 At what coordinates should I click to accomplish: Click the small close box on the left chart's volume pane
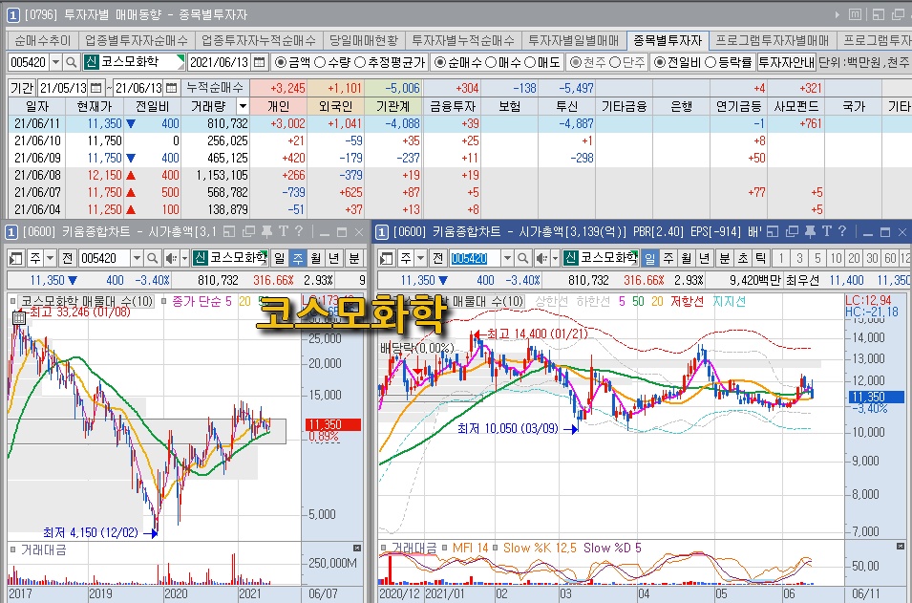coord(357,549)
